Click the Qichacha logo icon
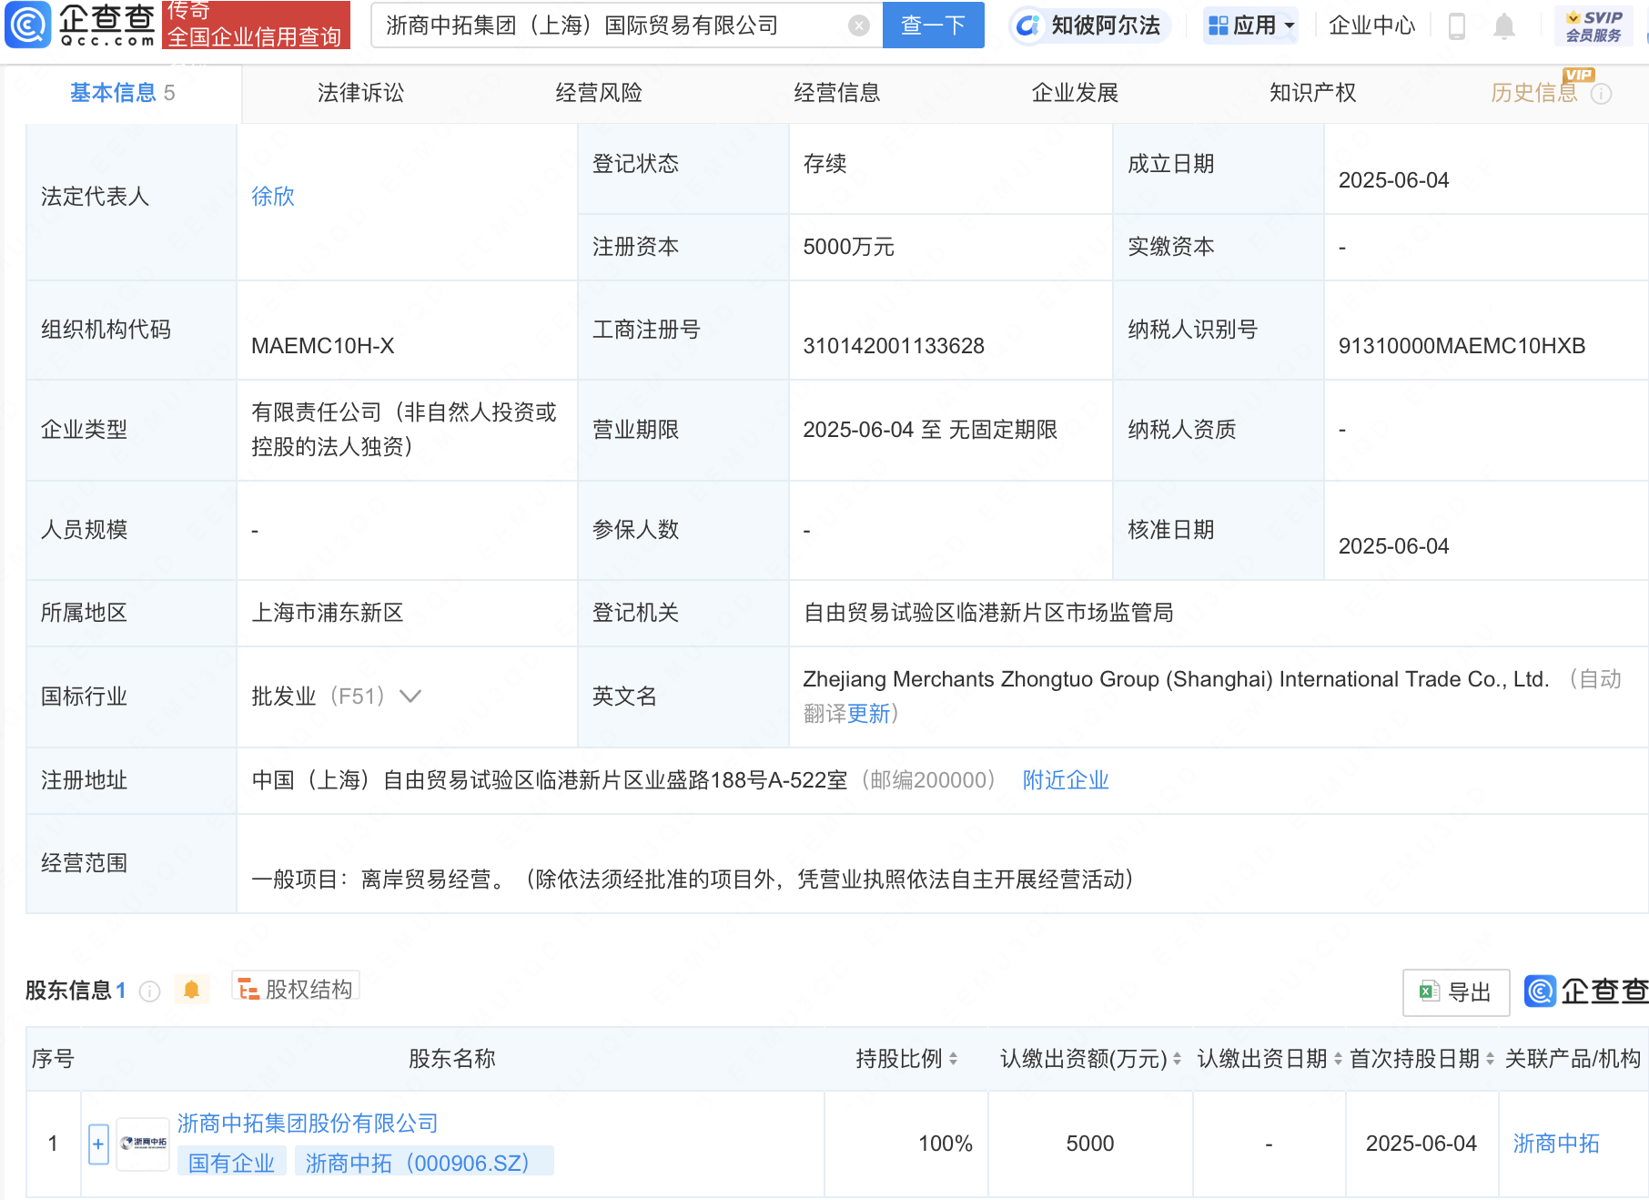Image resolution: width=1649 pixels, height=1200 pixels. pyautogui.click(x=28, y=25)
